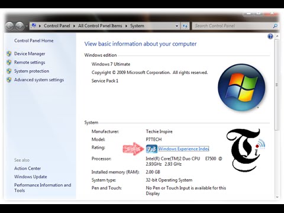The height and width of the screenshot is (213, 284).
Task: Open Control Panel breadcrumb
Action: (x=57, y=26)
